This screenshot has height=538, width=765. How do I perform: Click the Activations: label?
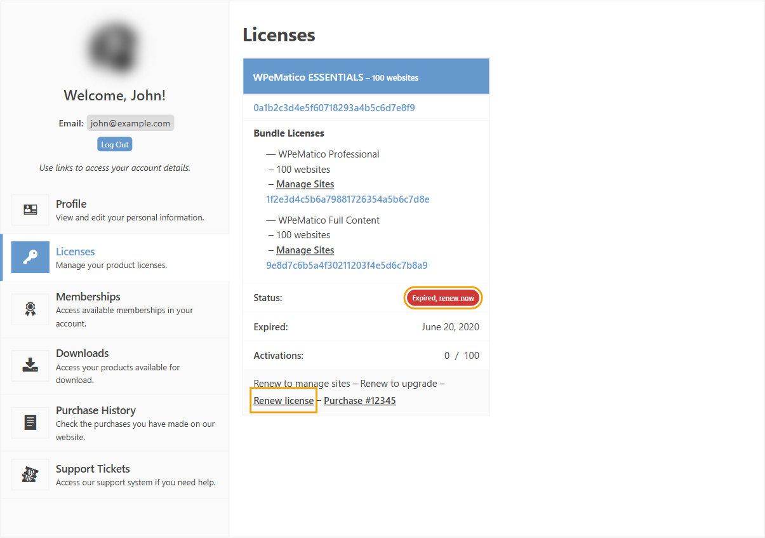coord(279,355)
